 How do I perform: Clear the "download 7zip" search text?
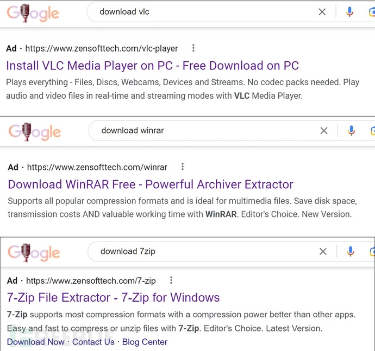[323, 251]
